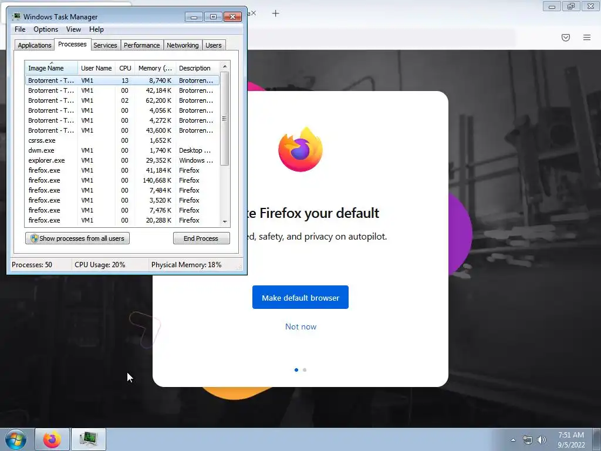Show hidden tray icons arrow
Viewport: 601px width, 451px height.
(x=513, y=440)
